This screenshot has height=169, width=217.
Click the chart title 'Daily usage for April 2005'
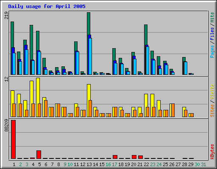tap(47, 6)
